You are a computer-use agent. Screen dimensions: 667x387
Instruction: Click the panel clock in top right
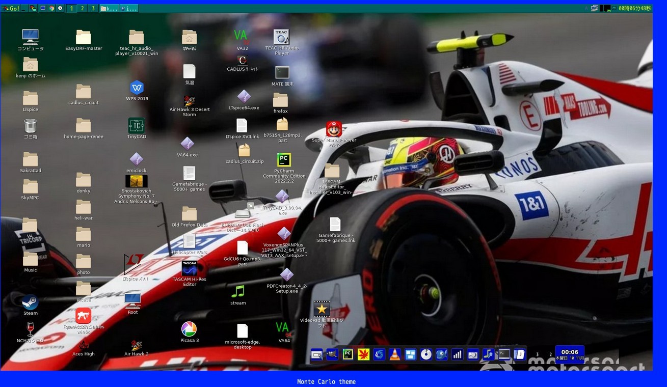(x=634, y=8)
